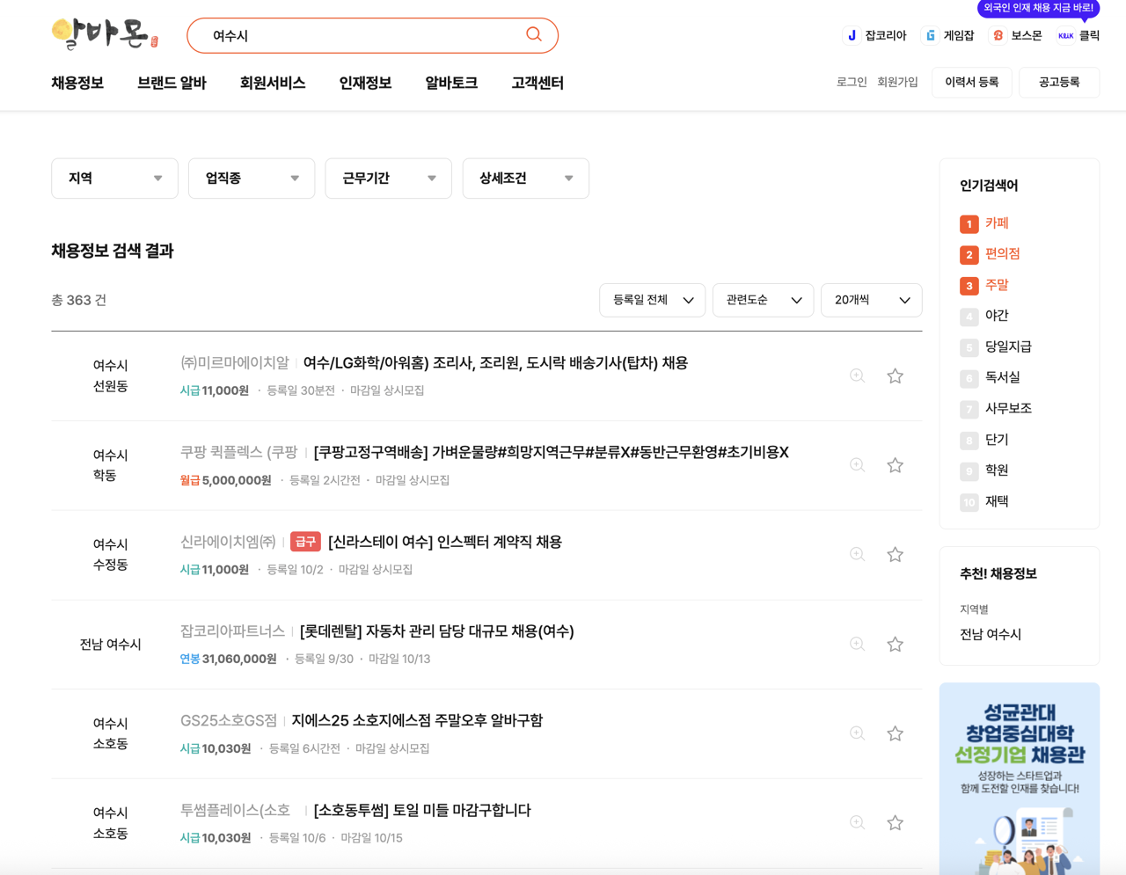Star the 롯데렌탈 자동차 관리 listing
This screenshot has width=1126, height=875.
895,644
